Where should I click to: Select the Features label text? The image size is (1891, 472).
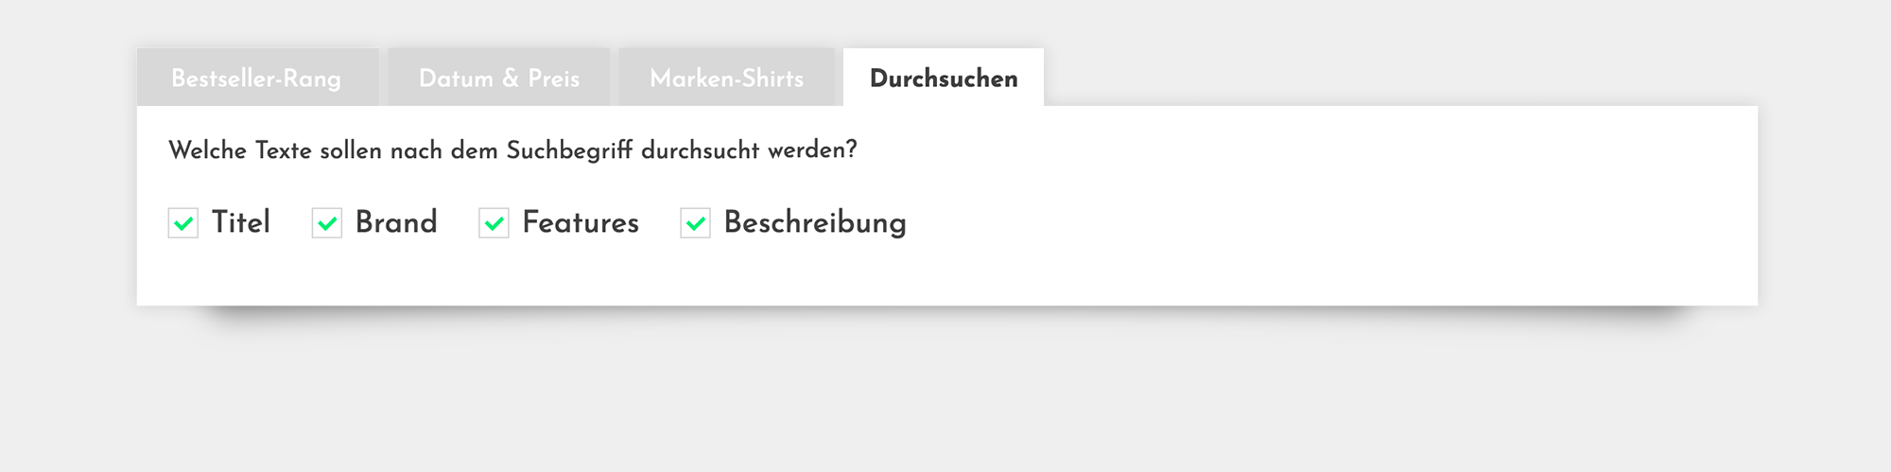pos(581,222)
